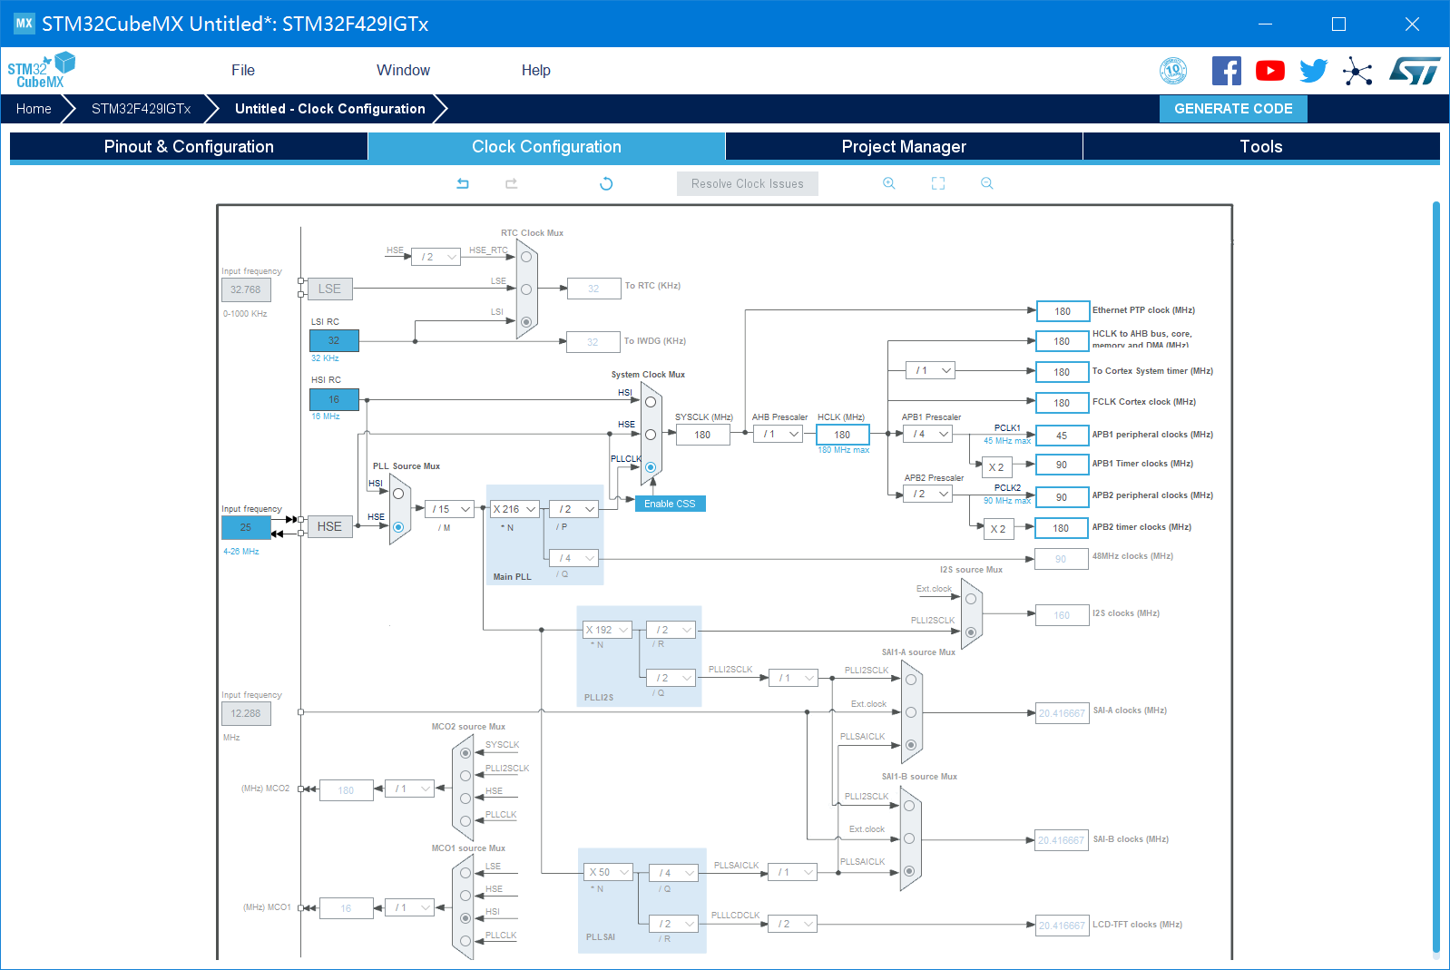
Task: Click the LSI RC 32 value box
Action: point(334,340)
